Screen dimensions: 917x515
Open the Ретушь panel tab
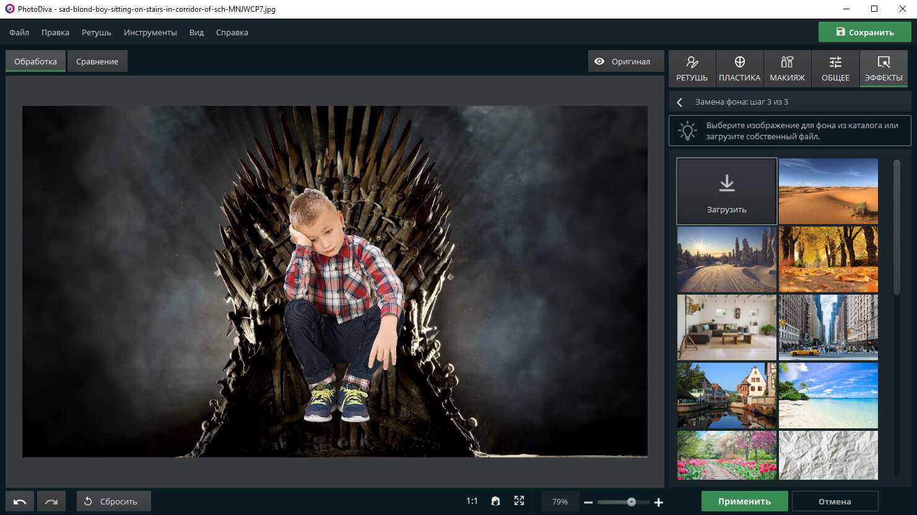coord(692,68)
